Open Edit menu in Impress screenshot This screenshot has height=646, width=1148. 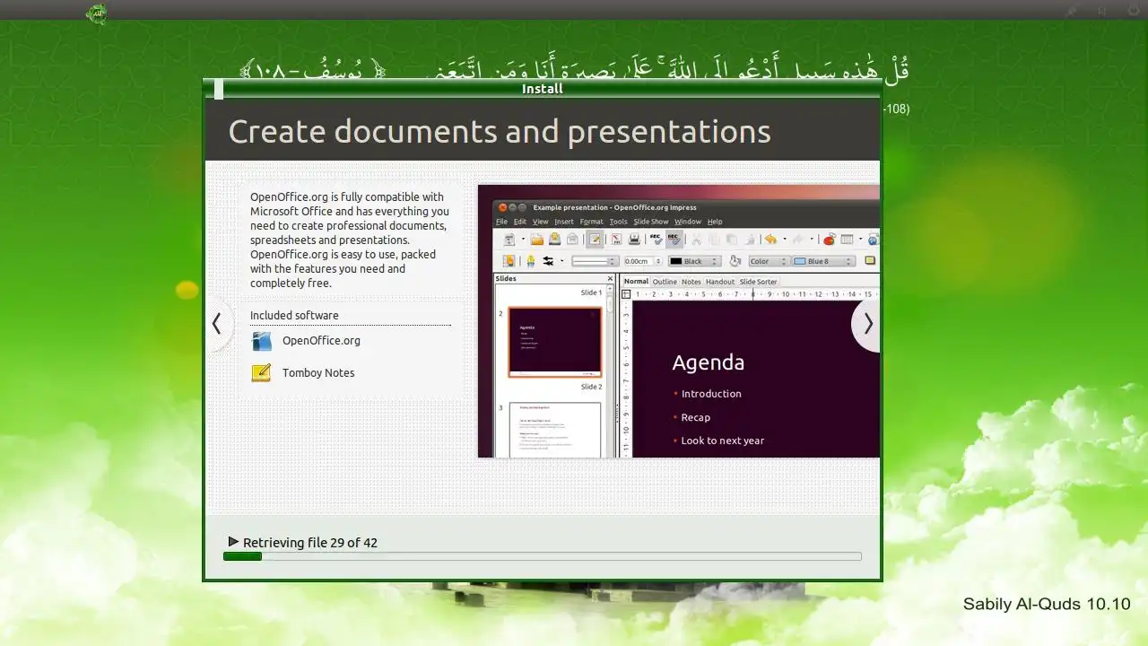[x=520, y=222]
